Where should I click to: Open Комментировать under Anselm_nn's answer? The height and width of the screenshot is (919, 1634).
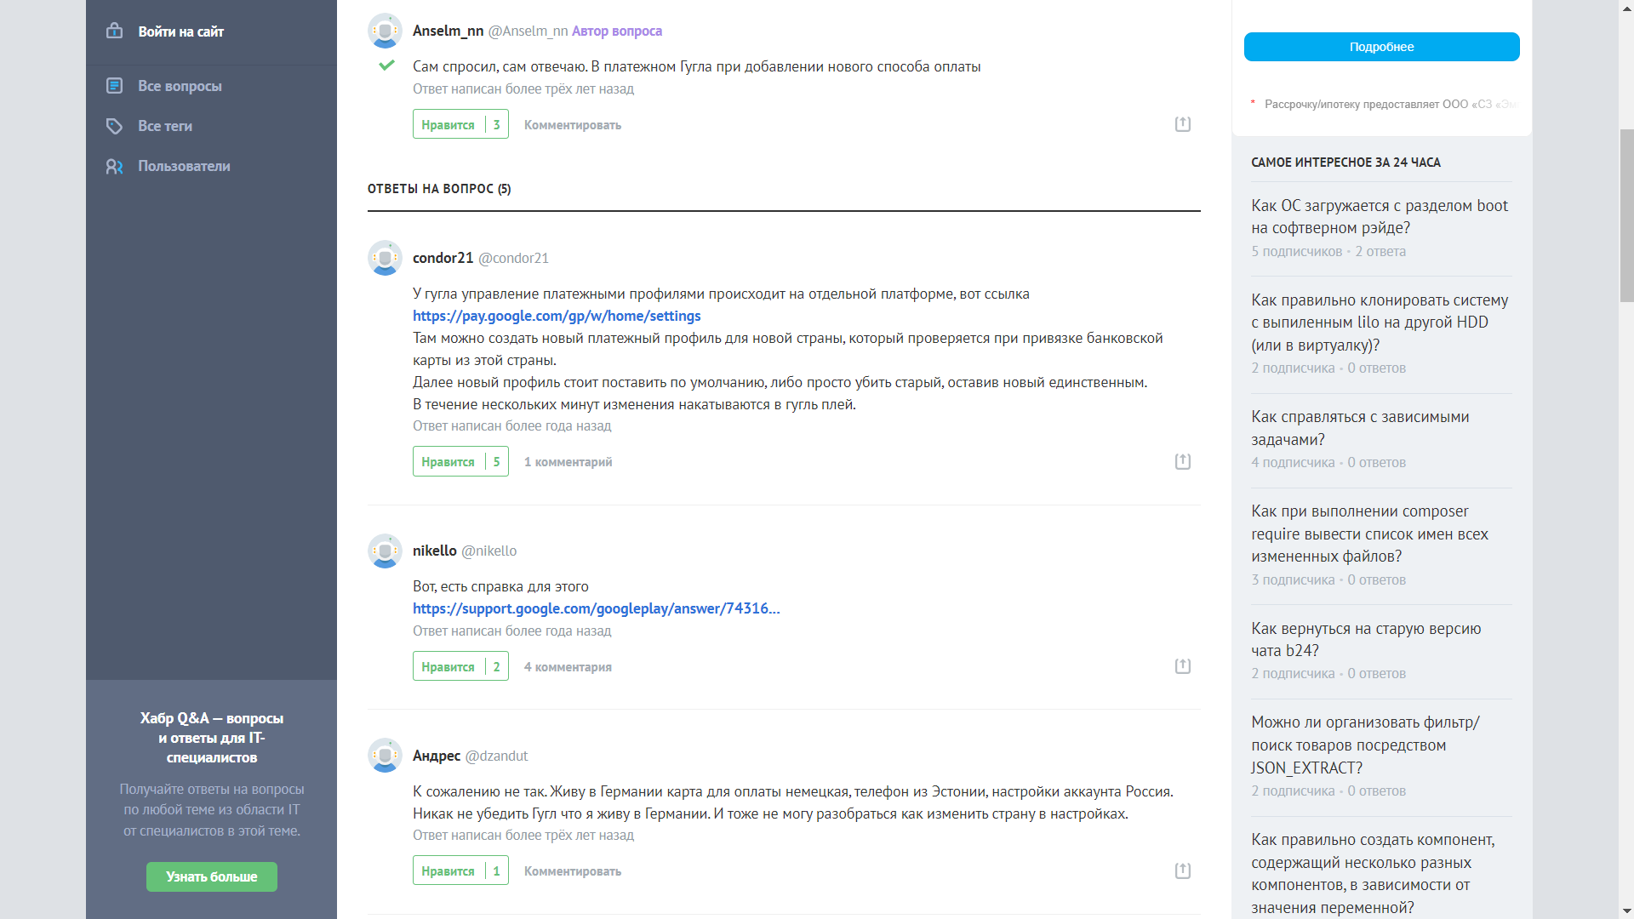572,125
